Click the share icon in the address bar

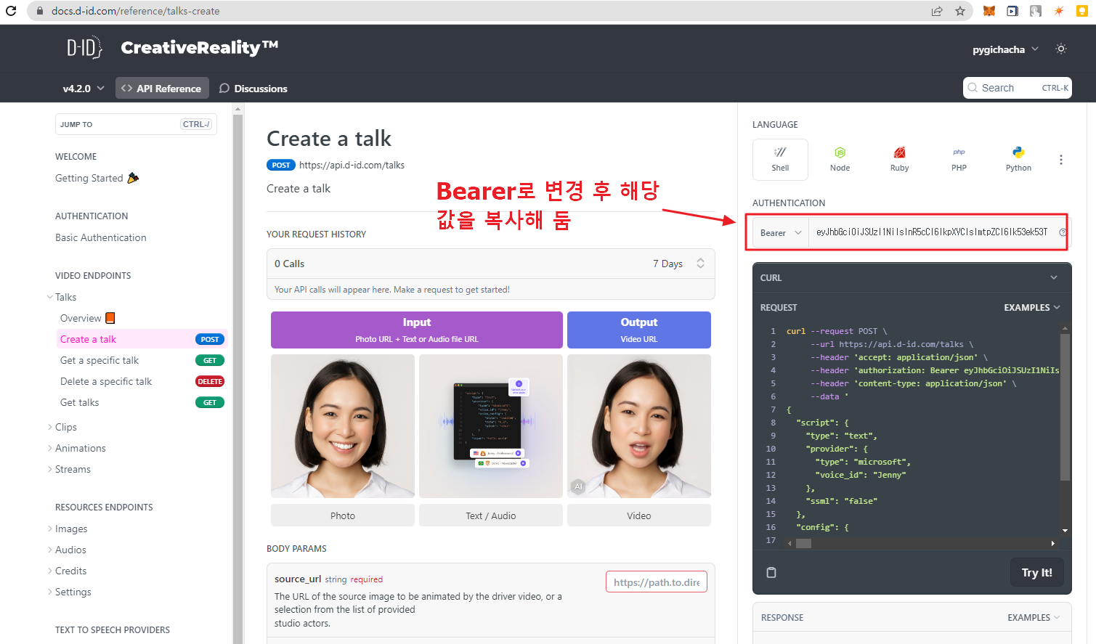pyautogui.click(x=937, y=11)
